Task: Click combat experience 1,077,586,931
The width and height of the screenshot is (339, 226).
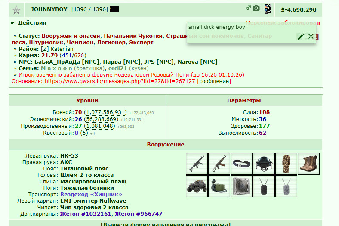Action: pyautogui.click(x=105, y=112)
